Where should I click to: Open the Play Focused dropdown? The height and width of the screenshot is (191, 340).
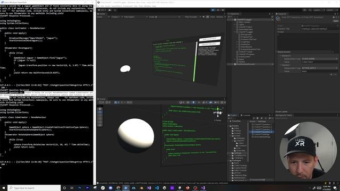pyautogui.click(x=192, y=17)
